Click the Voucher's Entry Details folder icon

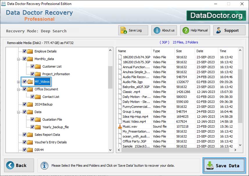click(x=30, y=142)
